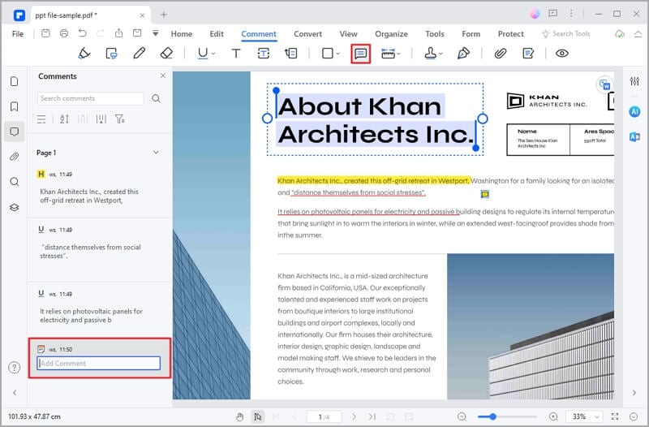649x427 pixels.
Task: Open the Organize tab
Action: 391,34
